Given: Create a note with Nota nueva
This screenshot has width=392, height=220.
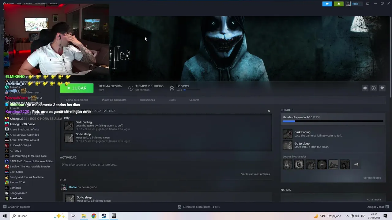Looking at the screenshot, I should pyautogui.click(x=374, y=200).
